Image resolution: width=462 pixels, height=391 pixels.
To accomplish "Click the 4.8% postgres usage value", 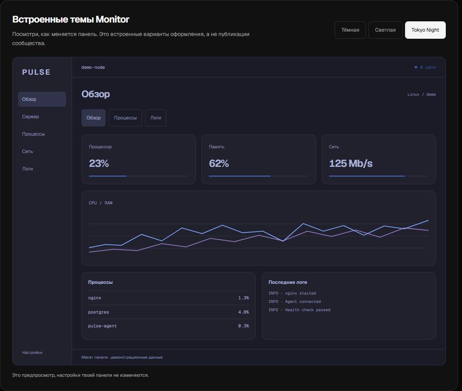I will pos(243,312).
